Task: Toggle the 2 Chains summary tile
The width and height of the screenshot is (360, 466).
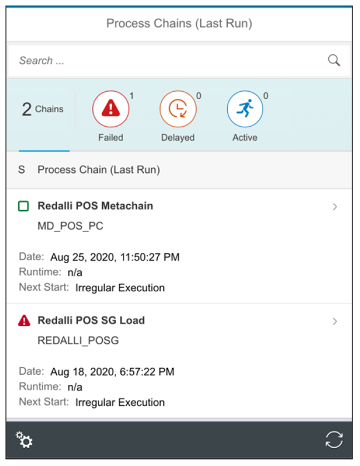Action: (x=43, y=108)
